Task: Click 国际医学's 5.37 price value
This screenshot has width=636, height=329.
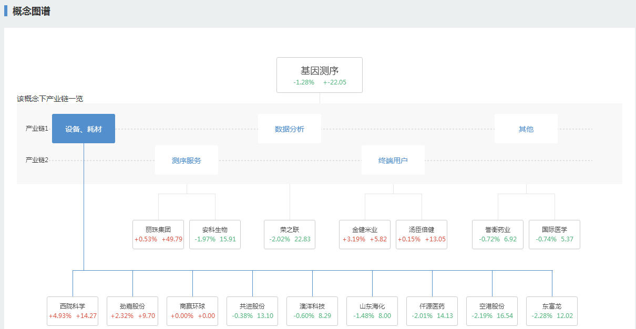Action: [x=567, y=239]
